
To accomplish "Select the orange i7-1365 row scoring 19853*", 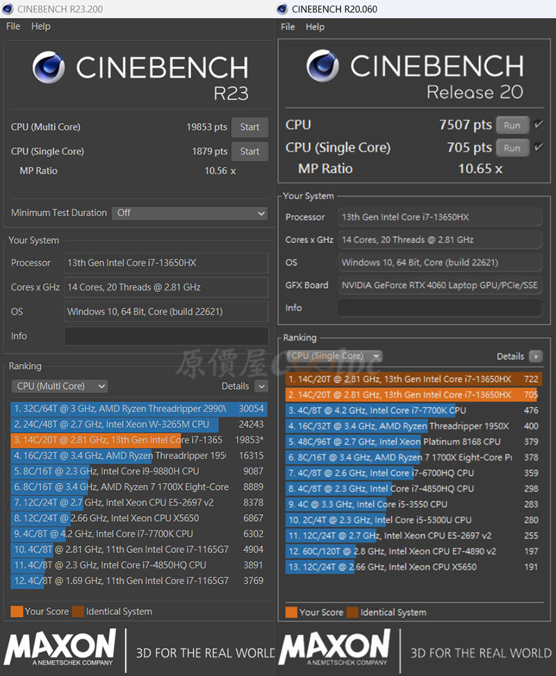I will [x=139, y=440].
